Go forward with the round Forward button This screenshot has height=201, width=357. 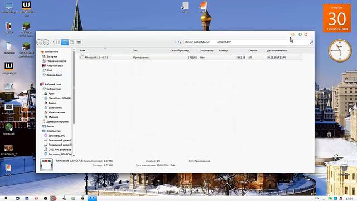click(x=46, y=42)
